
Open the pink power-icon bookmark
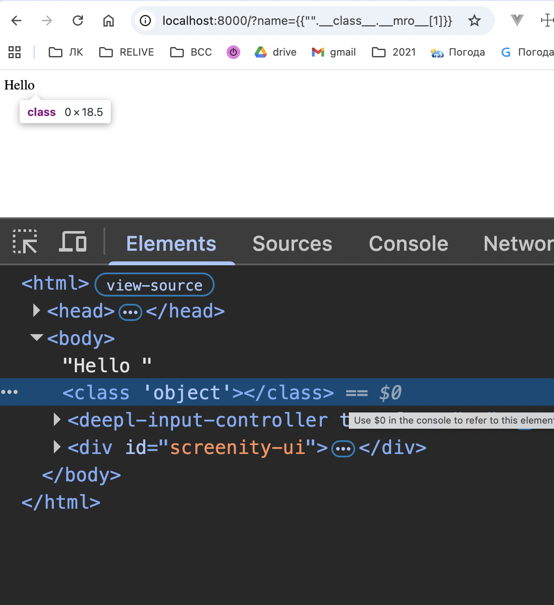(x=233, y=52)
